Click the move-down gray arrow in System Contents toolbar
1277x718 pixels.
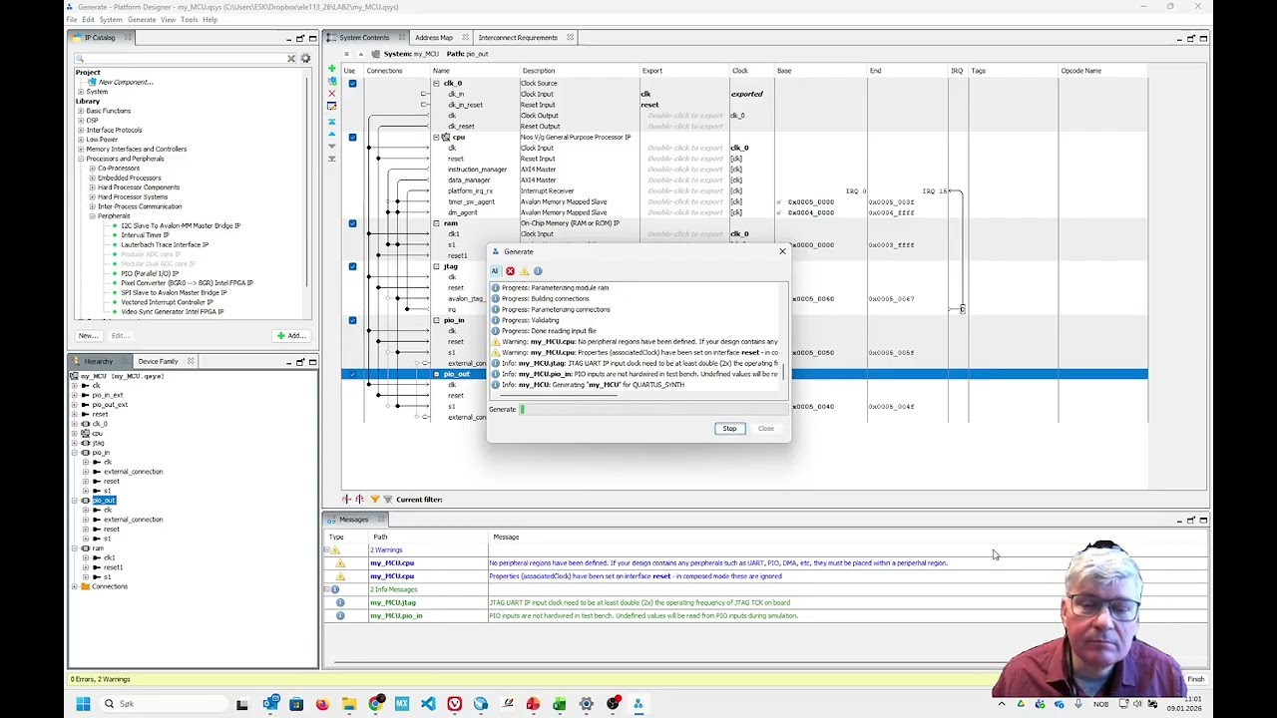[332, 146]
